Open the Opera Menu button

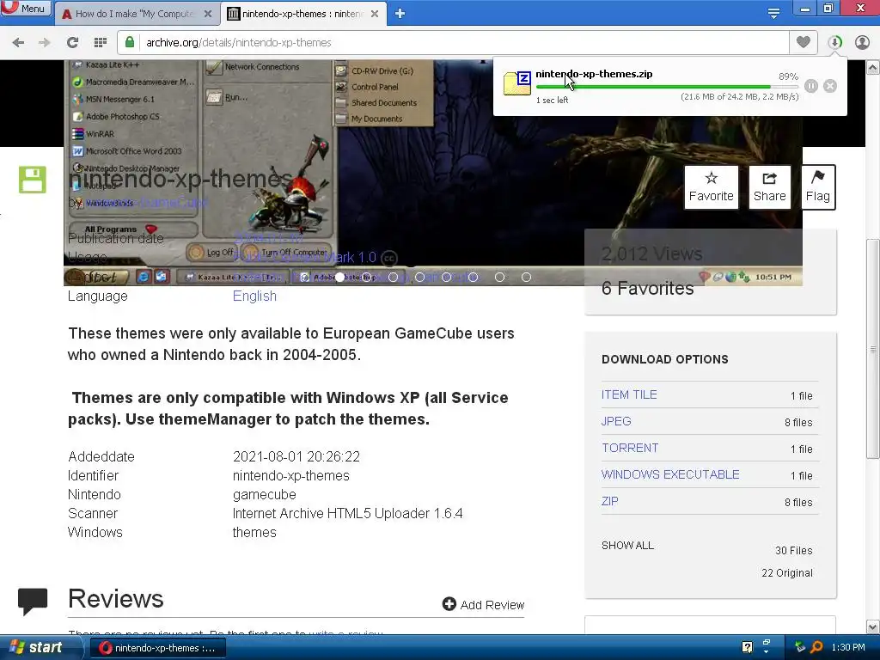click(26, 9)
